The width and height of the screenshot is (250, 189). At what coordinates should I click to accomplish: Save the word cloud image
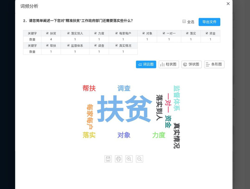point(108,159)
